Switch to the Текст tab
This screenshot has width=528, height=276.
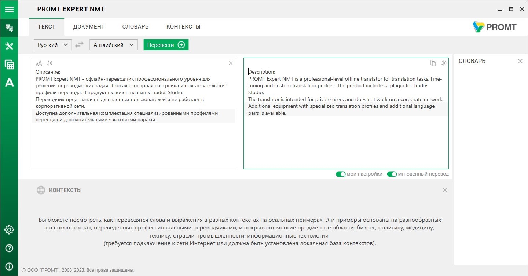[x=47, y=27]
